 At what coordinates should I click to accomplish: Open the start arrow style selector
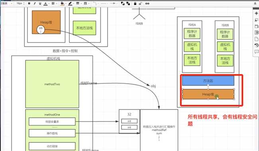(104, 4)
